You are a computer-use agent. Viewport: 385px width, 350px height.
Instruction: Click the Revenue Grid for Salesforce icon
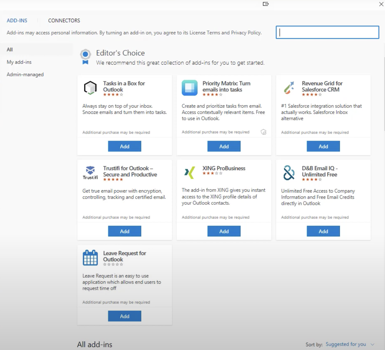click(289, 88)
